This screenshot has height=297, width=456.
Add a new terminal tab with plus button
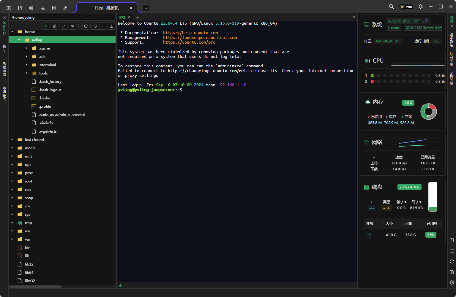pos(138,17)
